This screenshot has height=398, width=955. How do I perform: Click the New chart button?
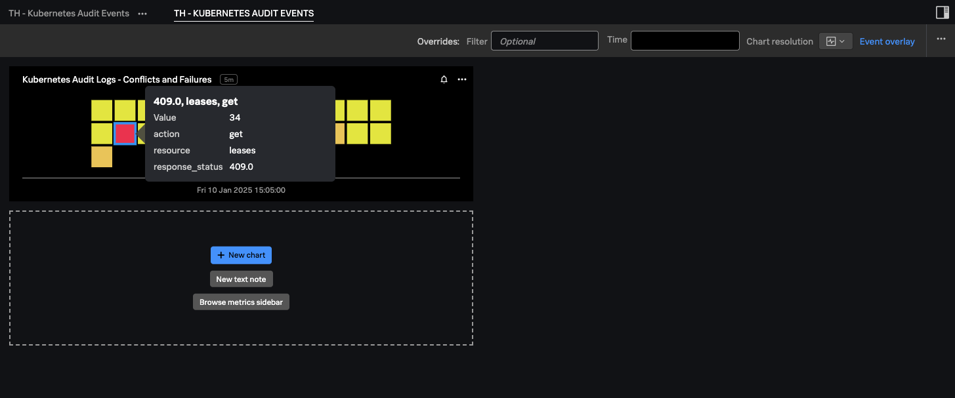241,255
